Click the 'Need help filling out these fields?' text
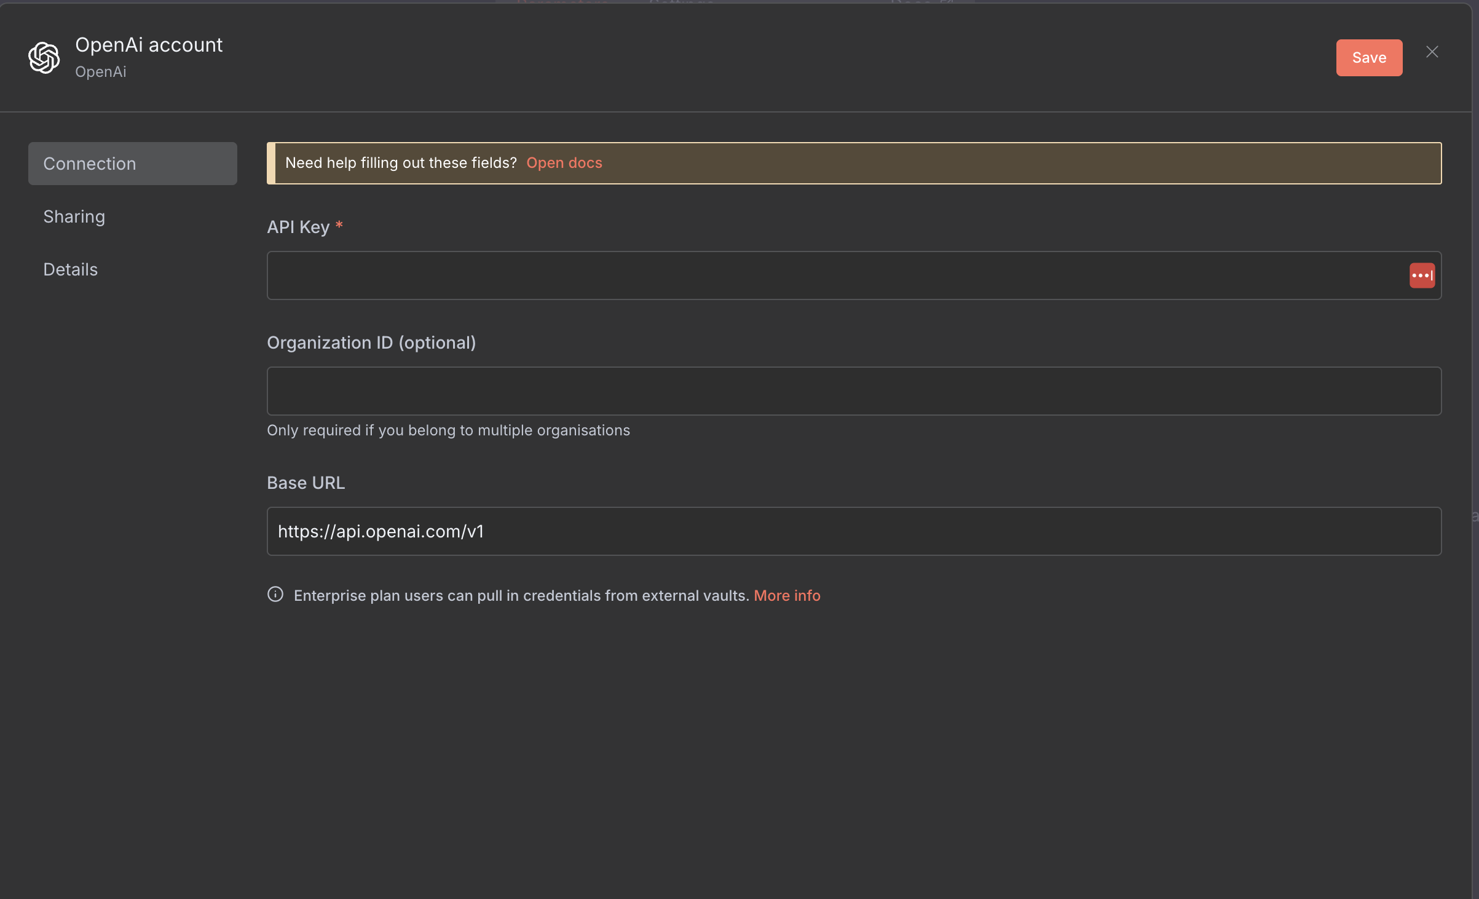 click(401, 163)
